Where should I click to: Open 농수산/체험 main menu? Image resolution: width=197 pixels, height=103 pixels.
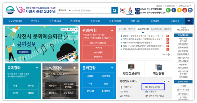pyautogui.click(x=115, y=21)
